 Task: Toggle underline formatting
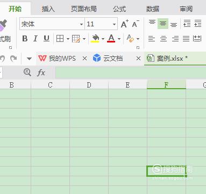point(46,39)
